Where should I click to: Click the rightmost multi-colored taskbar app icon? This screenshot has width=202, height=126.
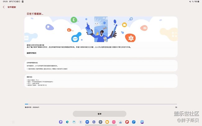coord(142,122)
